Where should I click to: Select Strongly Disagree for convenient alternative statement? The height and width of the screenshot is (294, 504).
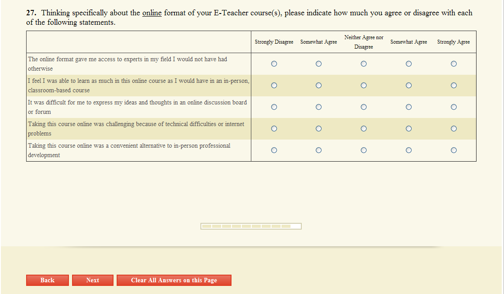point(274,150)
